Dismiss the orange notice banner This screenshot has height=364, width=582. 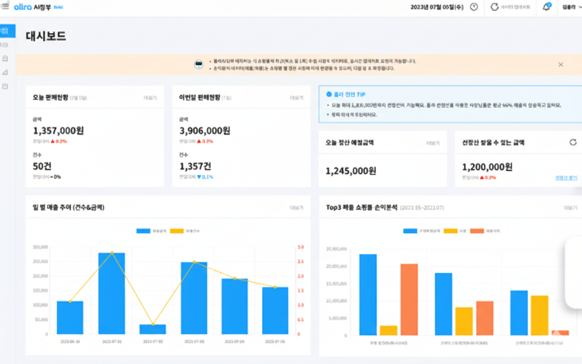[x=561, y=65]
